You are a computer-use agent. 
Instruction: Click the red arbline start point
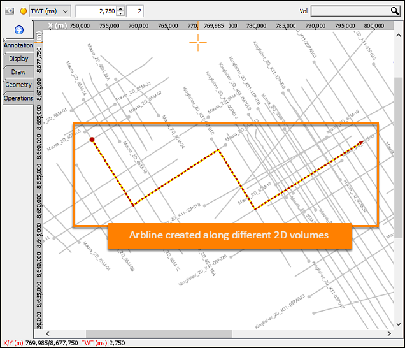tap(92, 140)
